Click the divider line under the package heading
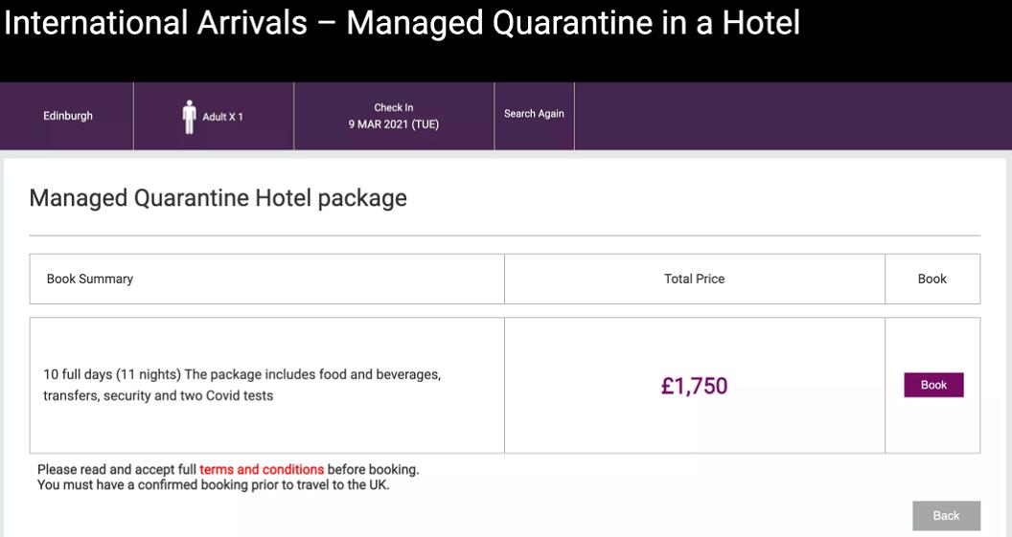1012x537 pixels. pyautogui.click(x=505, y=235)
